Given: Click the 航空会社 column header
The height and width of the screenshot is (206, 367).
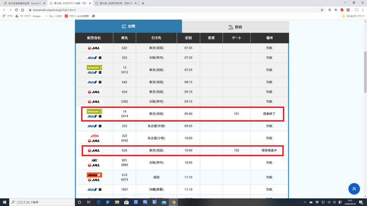Looking at the screenshot, I should pyautogui.click(x=94, y=38).
